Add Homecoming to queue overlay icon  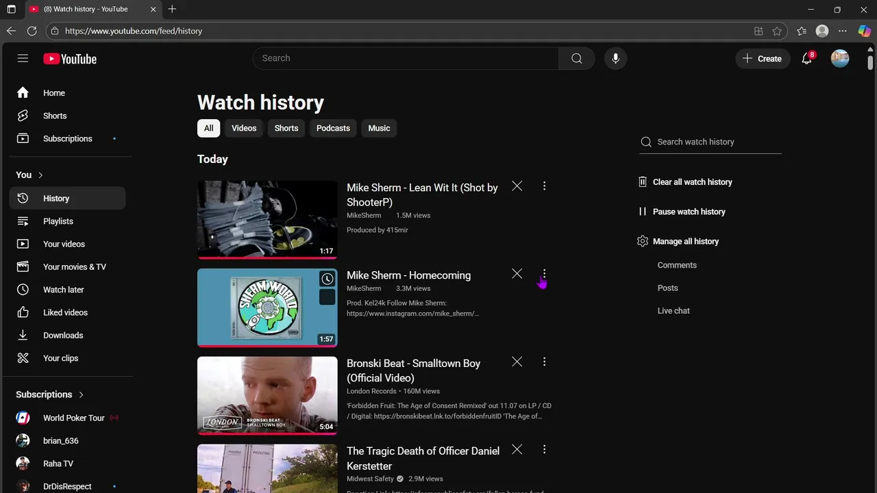328,297
